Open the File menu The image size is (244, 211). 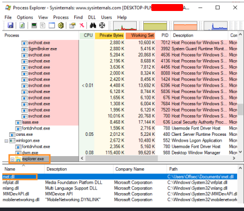[8, 17]
